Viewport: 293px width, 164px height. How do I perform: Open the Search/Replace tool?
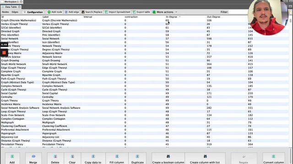[92, 12]
